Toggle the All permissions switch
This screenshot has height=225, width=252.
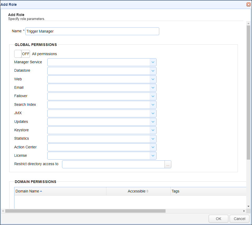22,54
